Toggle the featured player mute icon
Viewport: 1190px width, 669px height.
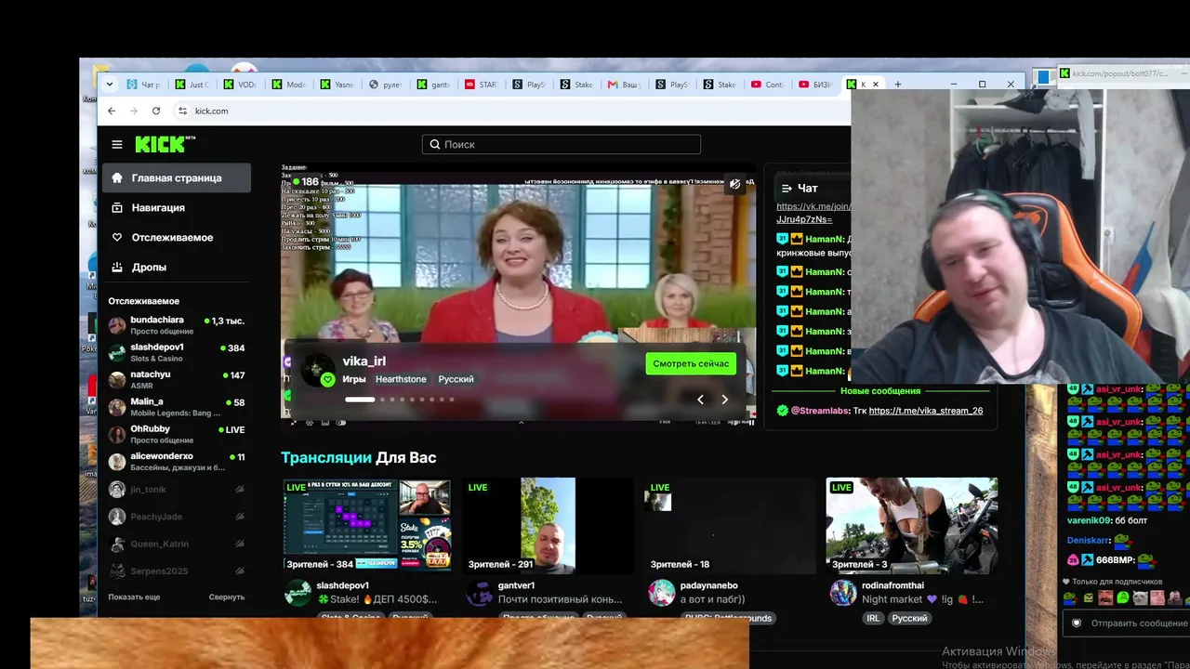tap(735, 184)
